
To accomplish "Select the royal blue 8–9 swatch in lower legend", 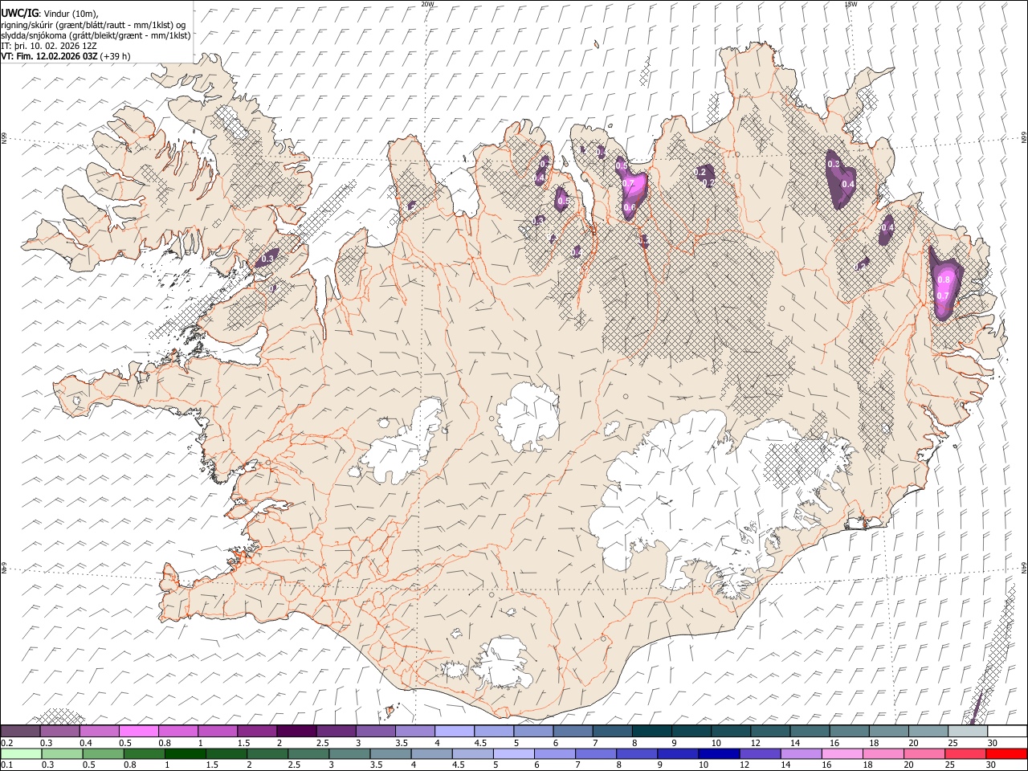I will (638, 753).
